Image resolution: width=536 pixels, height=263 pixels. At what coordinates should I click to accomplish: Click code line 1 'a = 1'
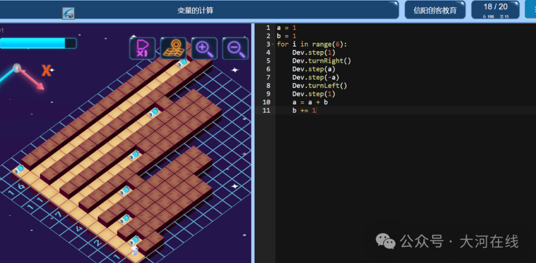pyautogui.click(x=286, y=28)
